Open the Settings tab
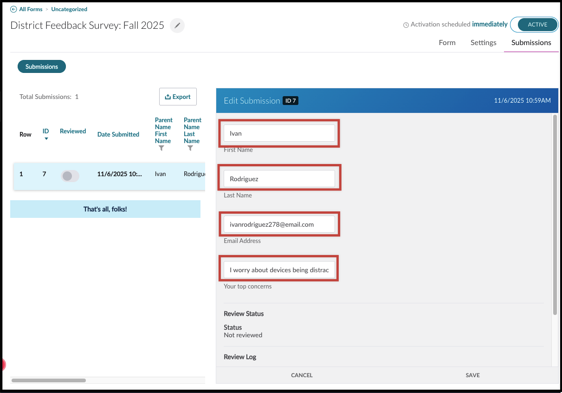This screenshot has width=562, height=393. [x=483, y=42]
